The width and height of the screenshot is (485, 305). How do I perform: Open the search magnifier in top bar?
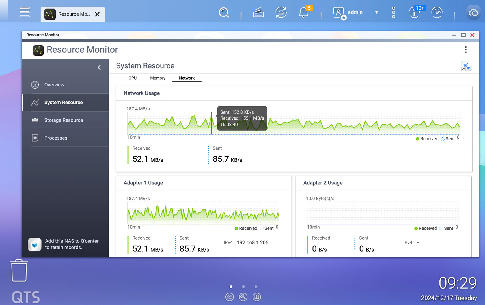tap(224, 12)
